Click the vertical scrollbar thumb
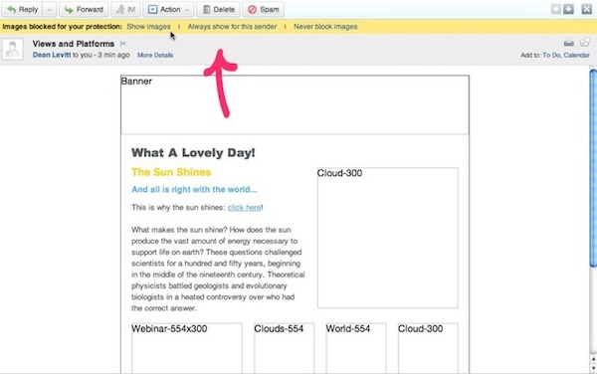This screenshot has height=374, width=597. click(x=593, y=168)
